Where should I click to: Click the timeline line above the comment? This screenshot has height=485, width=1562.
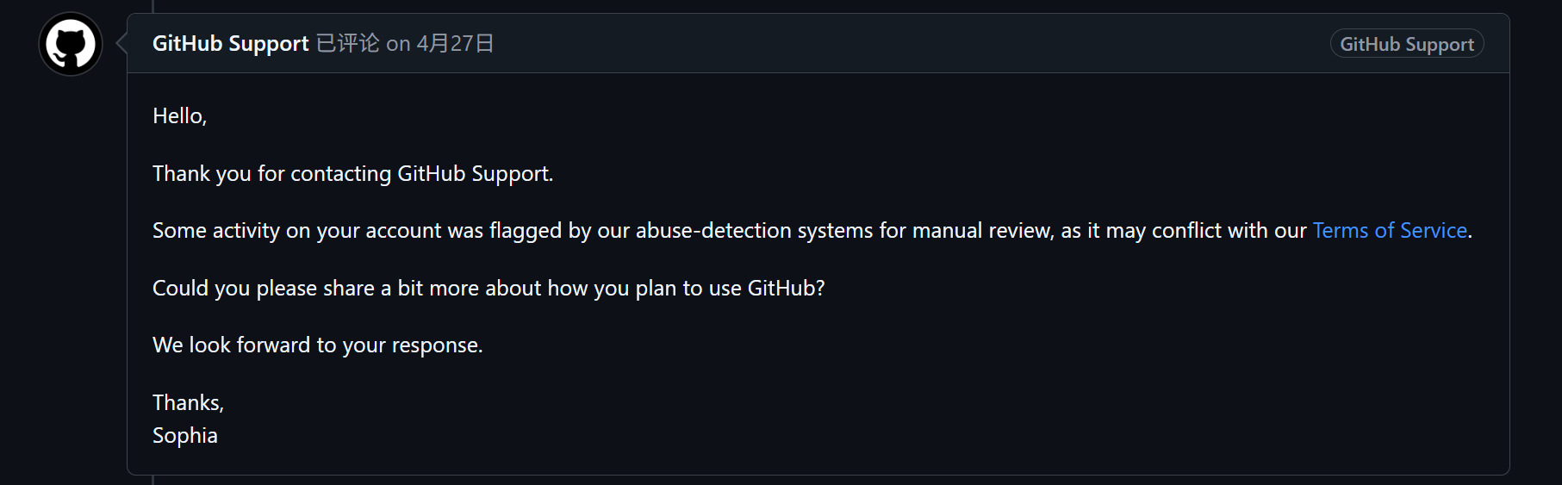point(153,6)
